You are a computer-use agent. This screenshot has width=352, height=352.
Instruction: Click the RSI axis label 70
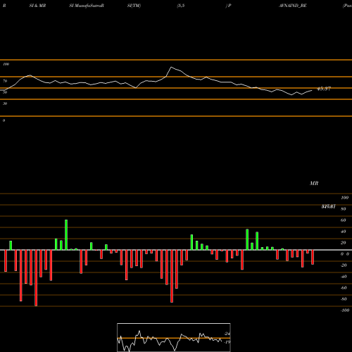(5, 81)
